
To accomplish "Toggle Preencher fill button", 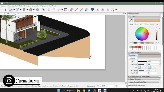I will tap(132, 55).
